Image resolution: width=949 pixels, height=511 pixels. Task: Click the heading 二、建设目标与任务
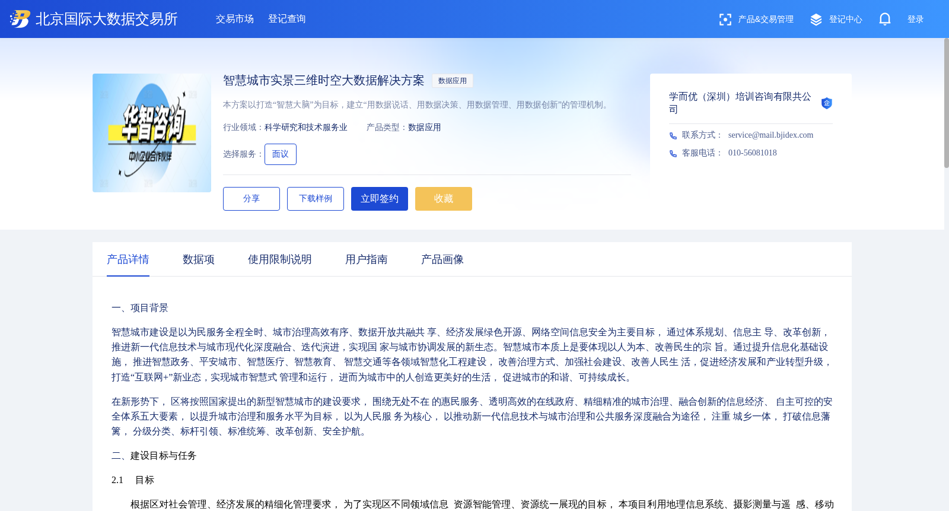tap(154, 456)
